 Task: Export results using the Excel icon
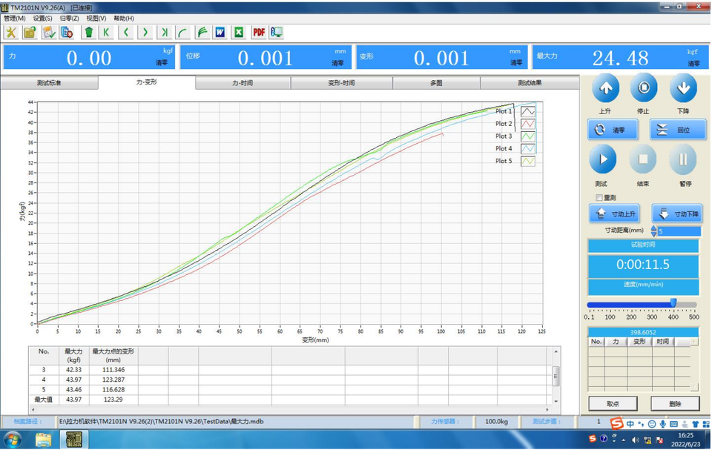(x=239, y=32)
